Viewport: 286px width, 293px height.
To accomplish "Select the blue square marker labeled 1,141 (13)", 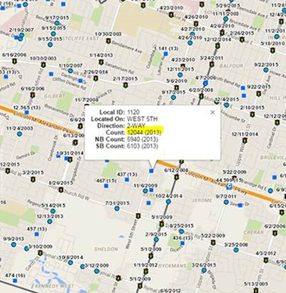I will [x=166, y=54].
